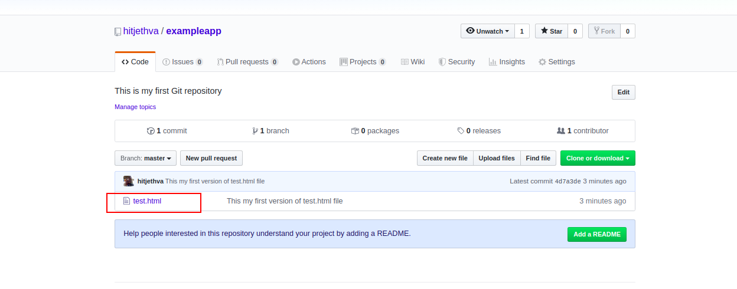Click the Wiki tab's book icon
Image resolution: width=737 pixels, height=289 pixels.
[405, 62]
